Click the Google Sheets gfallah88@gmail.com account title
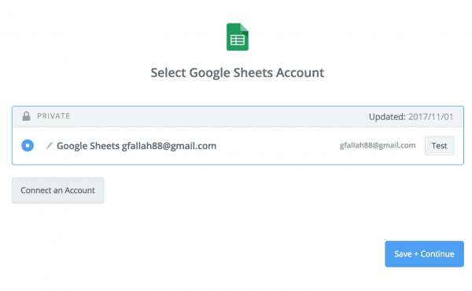Image resolution: width=472 pixels, height=291 pixels. 136,146
